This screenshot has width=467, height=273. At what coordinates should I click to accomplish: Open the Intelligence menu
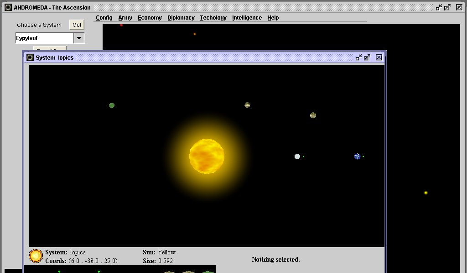(247, 18)
